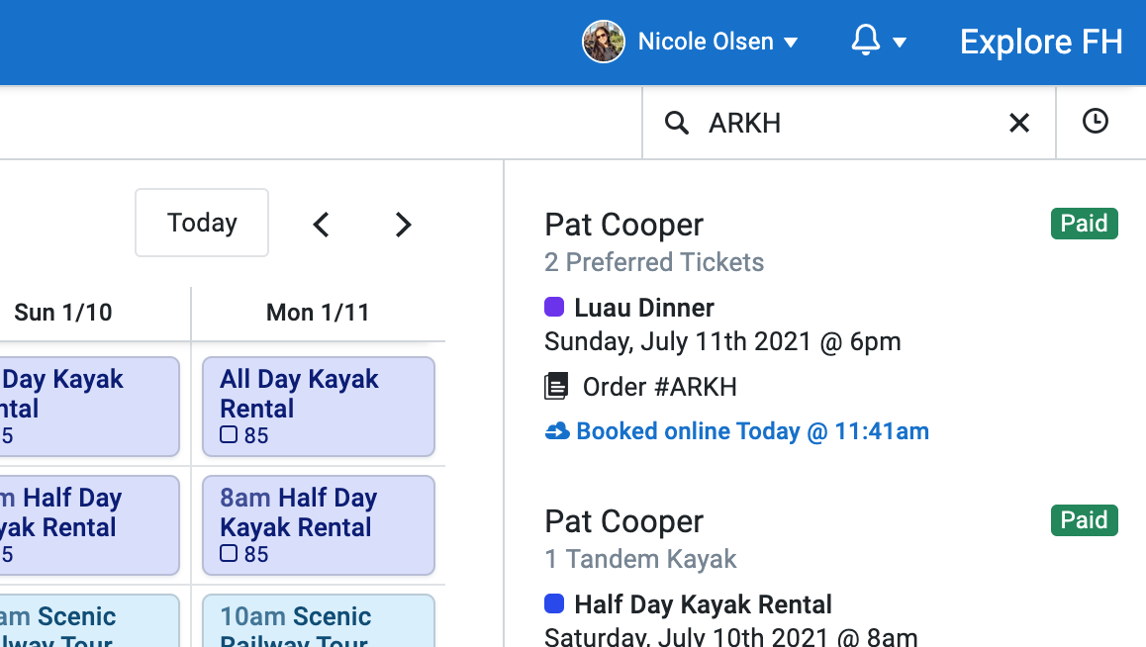Open Sunday's All Day Kayak Rental card
The height and width of the screenshot is (647, 1146).
89,407
